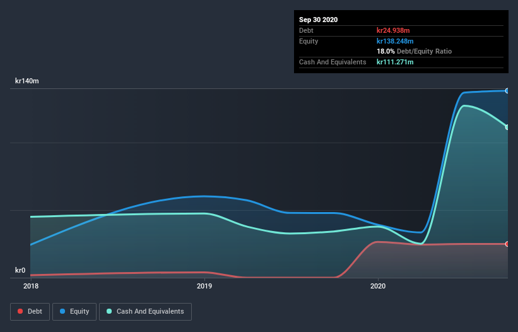Click the 2020 x-axis label
This screenshot has height=332, width=518.
[x=378, y=286]
